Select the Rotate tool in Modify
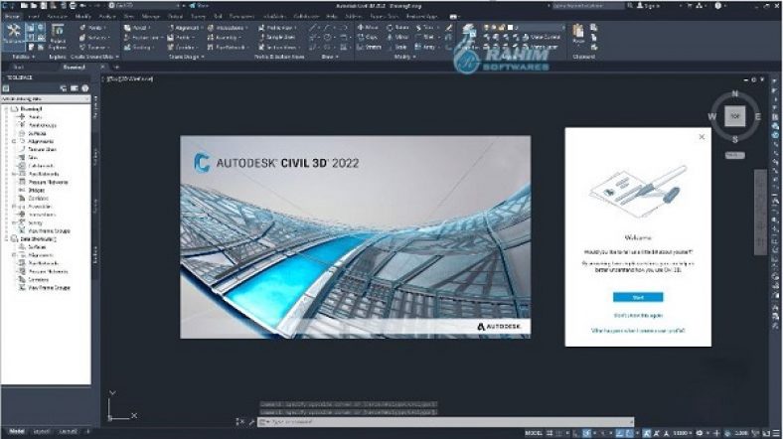783x439 pixels. tap(398, 28)
